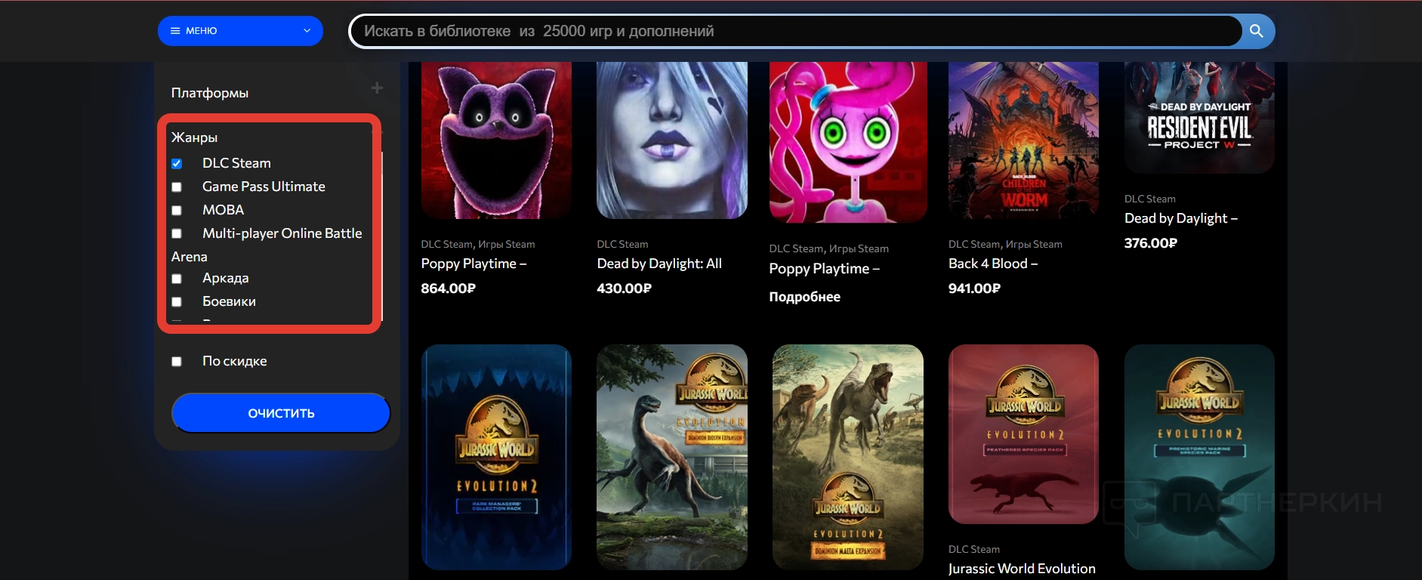
Task: Click 'Игры Steam' tag on Back 4 Blood card
Action: point(1034,244)
